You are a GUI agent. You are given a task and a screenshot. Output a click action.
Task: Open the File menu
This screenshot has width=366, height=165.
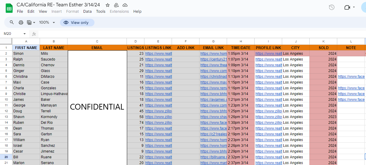(x=20, y=12)
